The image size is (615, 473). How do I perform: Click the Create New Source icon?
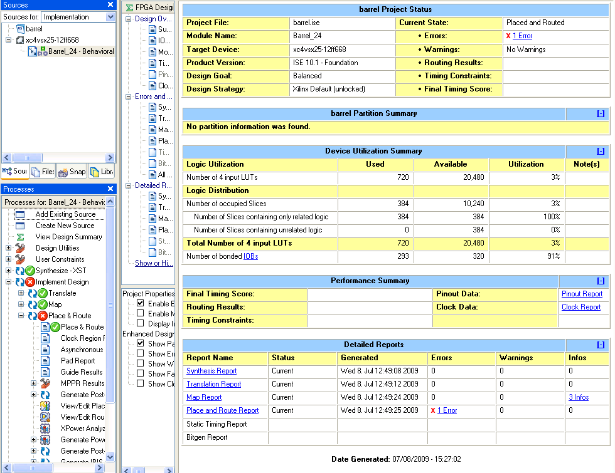[x=20, y=226]
